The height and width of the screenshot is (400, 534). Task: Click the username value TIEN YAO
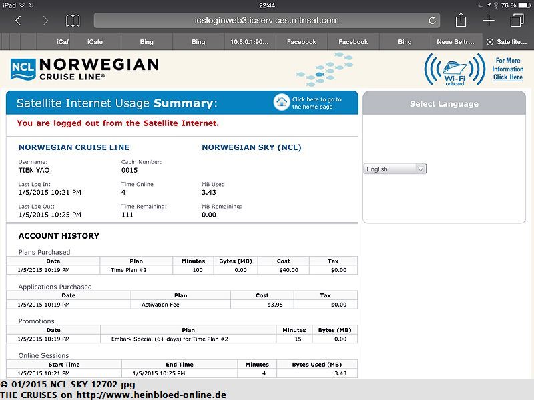34,170
